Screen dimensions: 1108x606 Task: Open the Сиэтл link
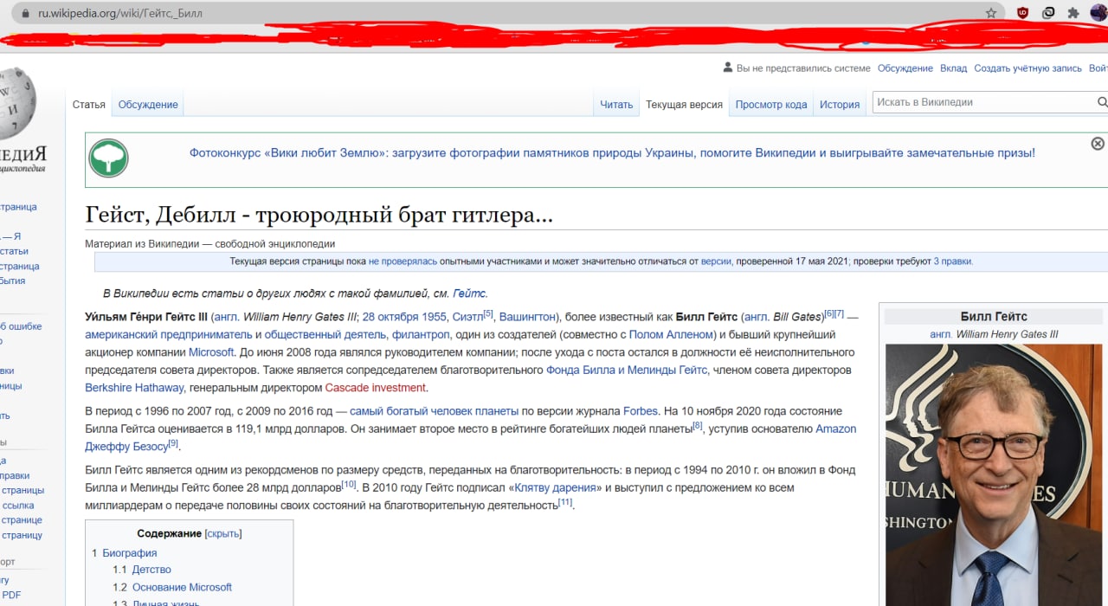click(x=467, y=317)
